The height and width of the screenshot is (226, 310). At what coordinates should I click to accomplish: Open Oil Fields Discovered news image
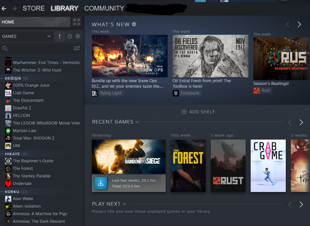(x=211, y=56)
